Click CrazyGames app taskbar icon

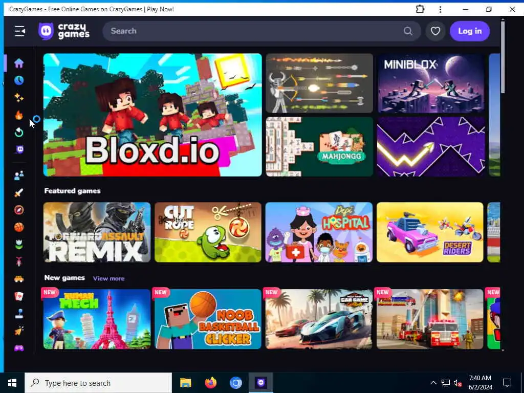(261, 383)
